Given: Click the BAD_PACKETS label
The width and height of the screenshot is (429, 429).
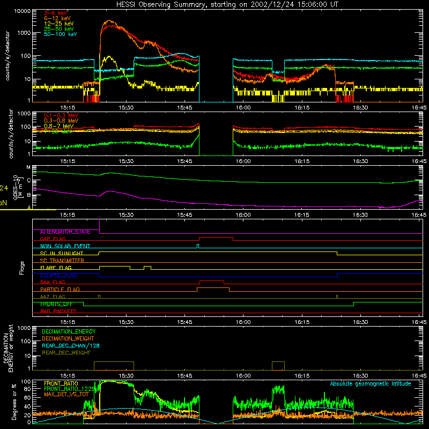Looking at the screenshot, I should pyautogui.click(x=58, y=312).
